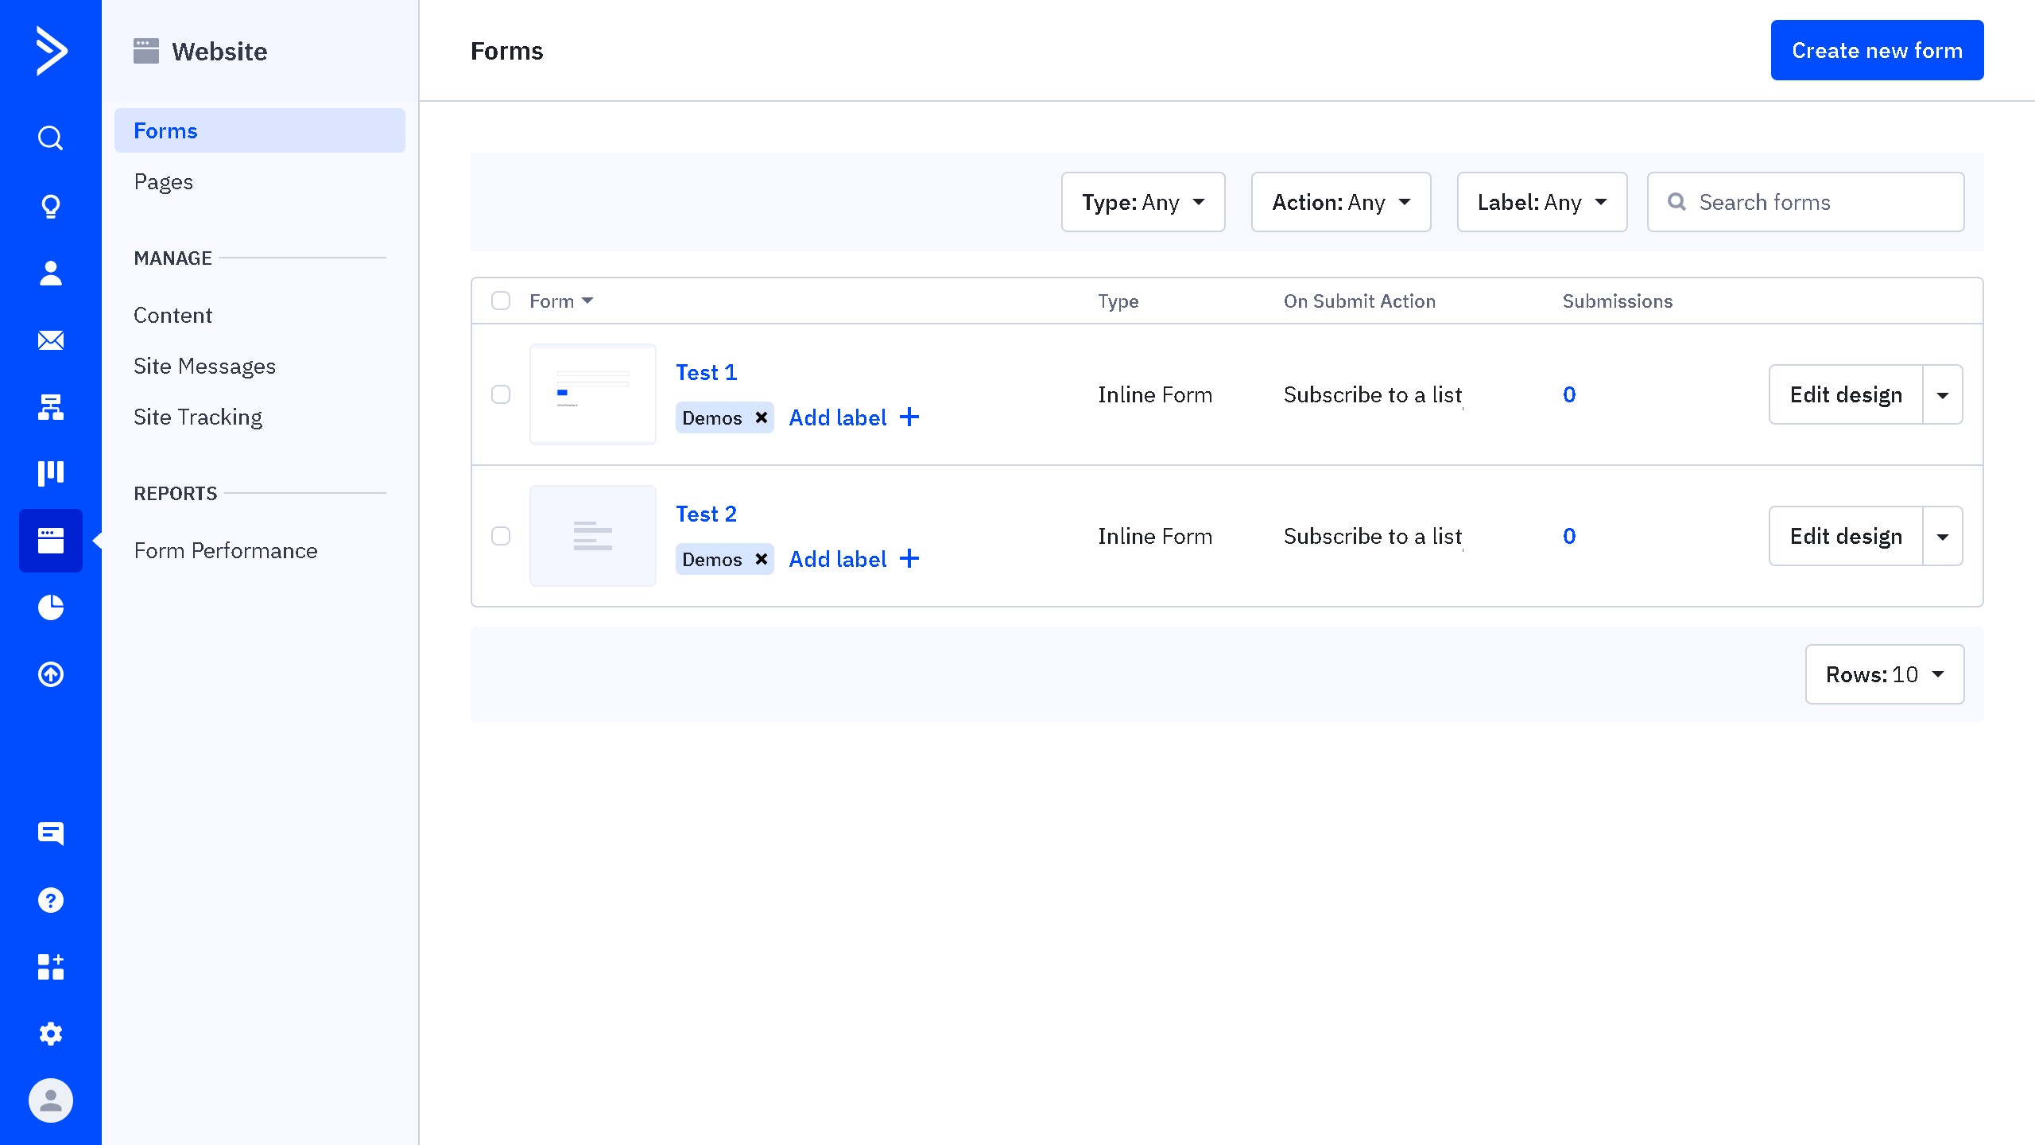Open the automations icon in the sidebar
This screenshot has width=2035, height=1145.
(x=50, y=407)
